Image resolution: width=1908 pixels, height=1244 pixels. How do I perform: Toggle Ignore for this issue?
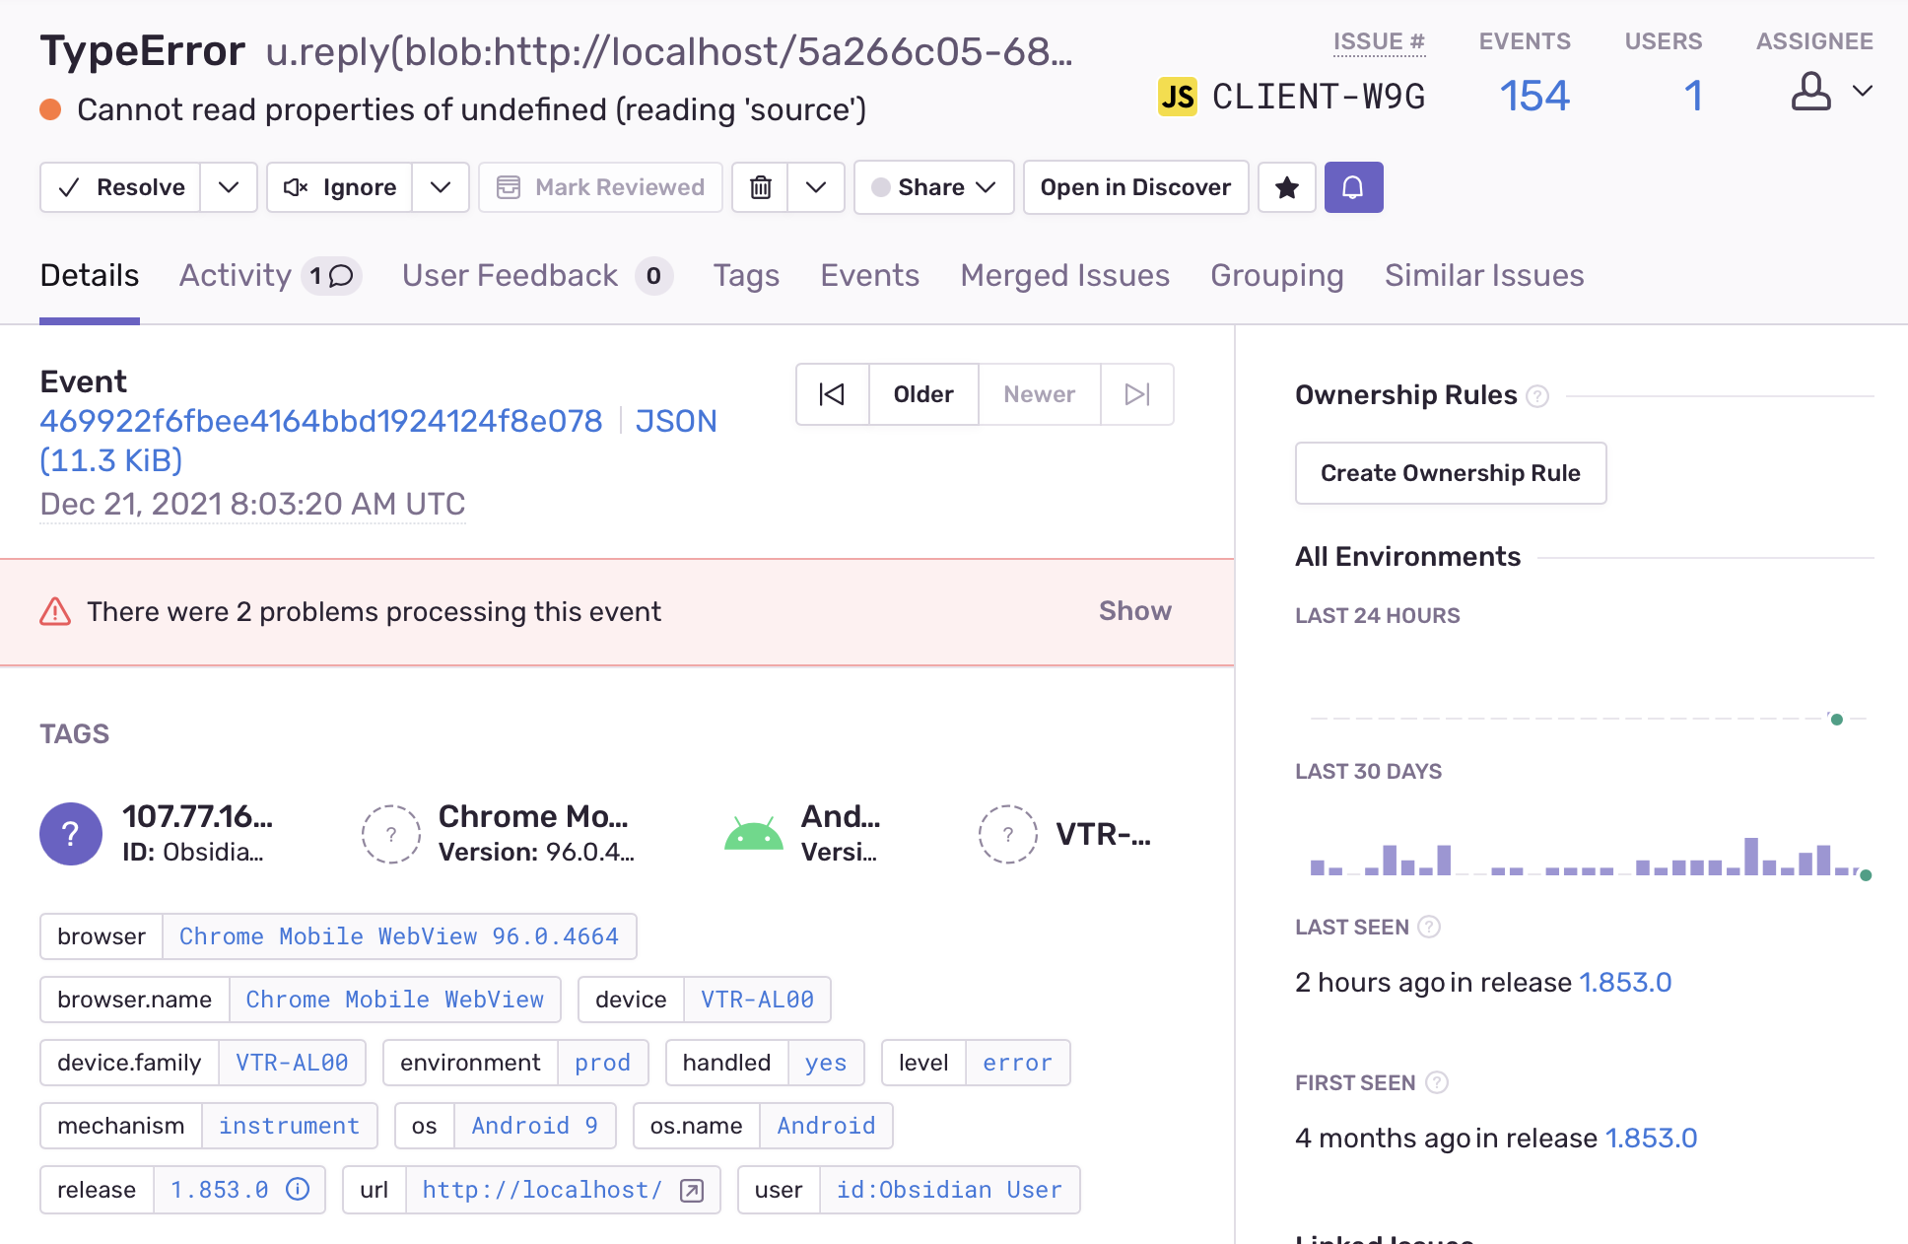[339, 187]
